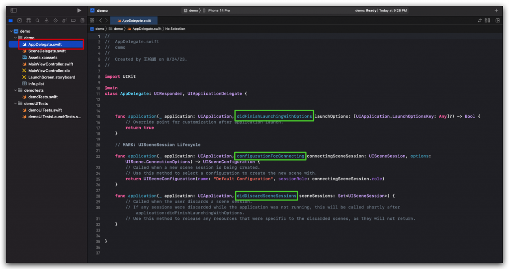Click line number 15 in the gutter
Viewport: 509px width, 269px height.
(98, 117)
